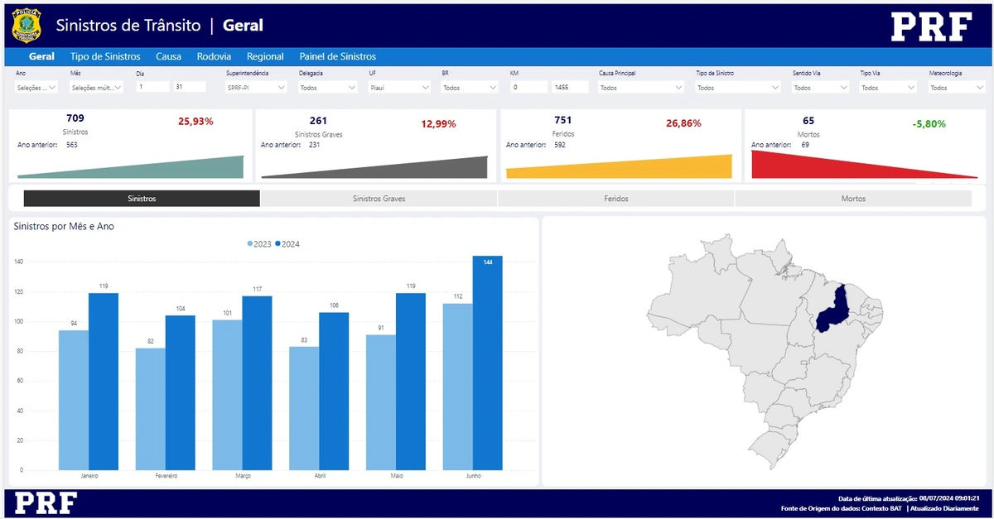Screen dimensions: 994x519
Task: Click the Ano anterior 563 value
Action: tap(71, 145)
